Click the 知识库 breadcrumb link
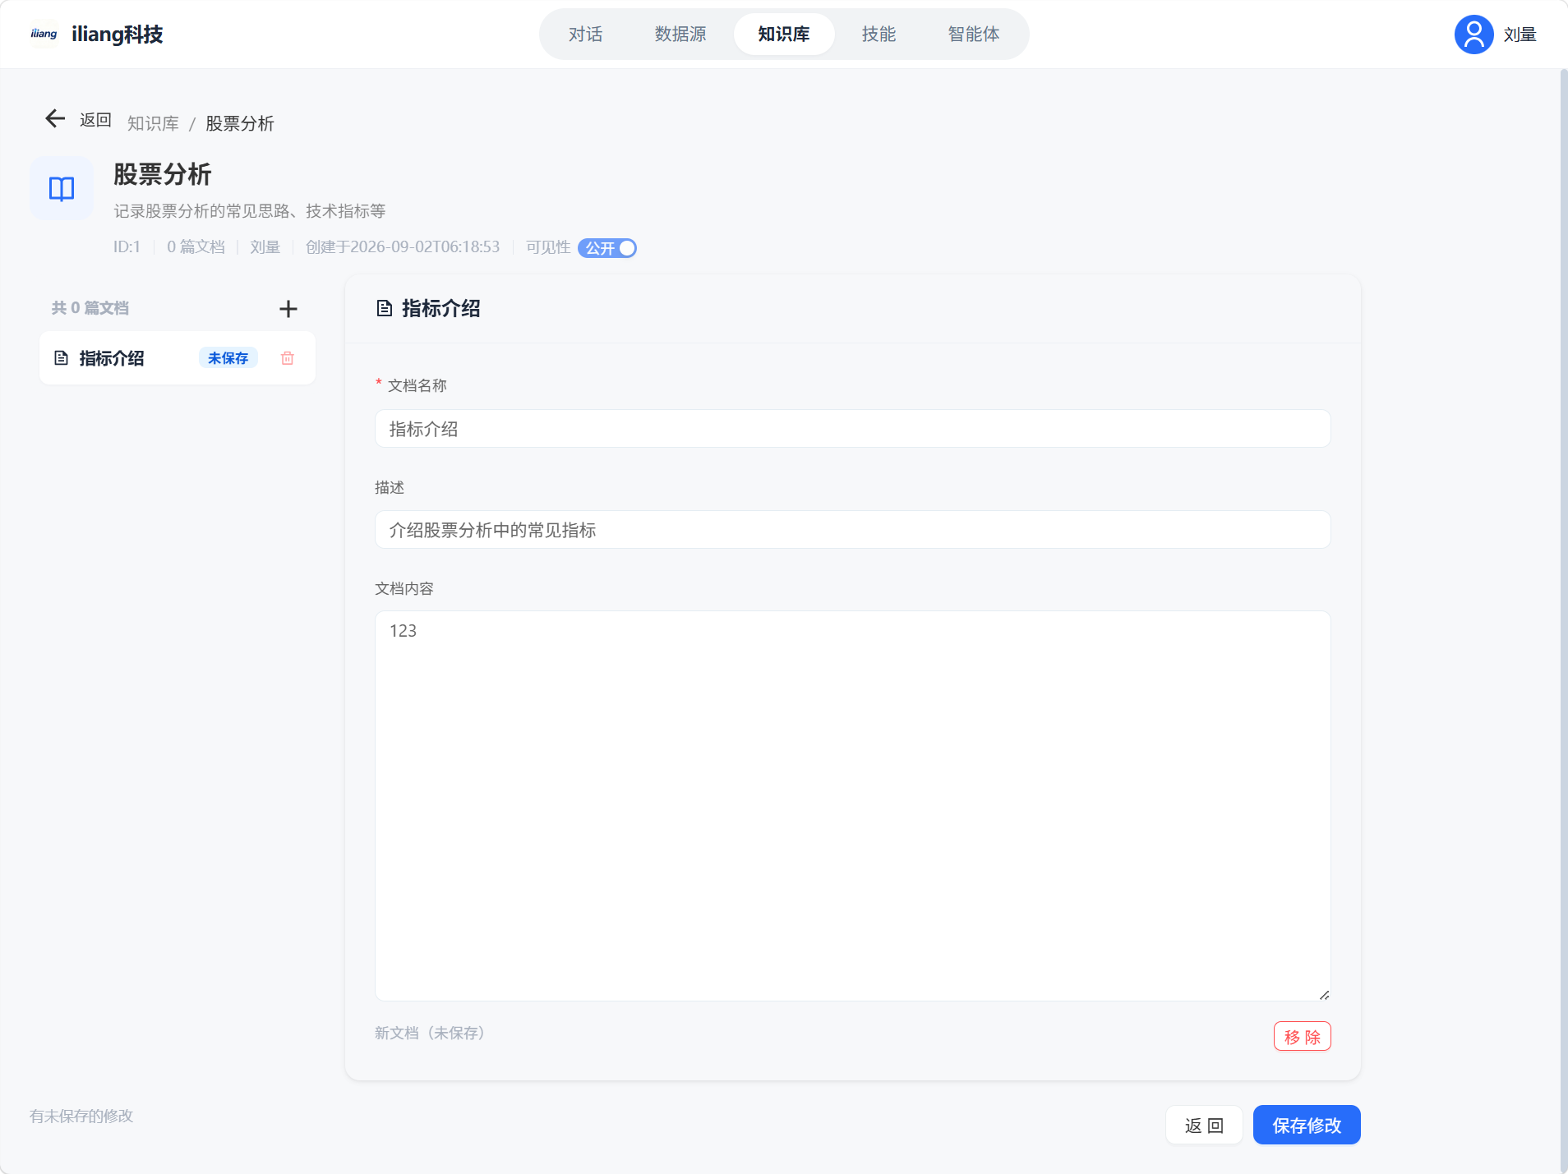Viewport: 1568px width, 1174px height. [153, 123]
